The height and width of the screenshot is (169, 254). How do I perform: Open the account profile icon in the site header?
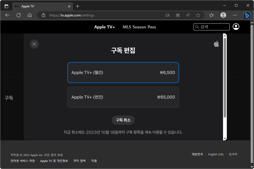click(236, 27)
